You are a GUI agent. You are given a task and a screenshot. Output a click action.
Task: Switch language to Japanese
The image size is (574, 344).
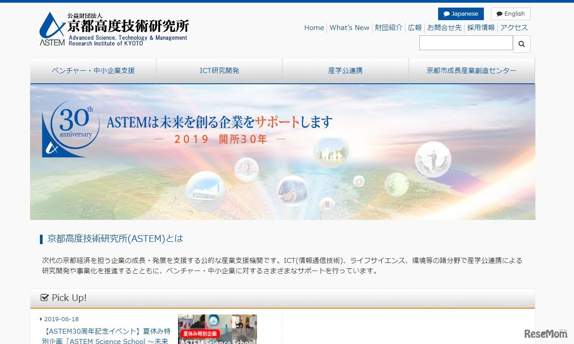point(461,14)
